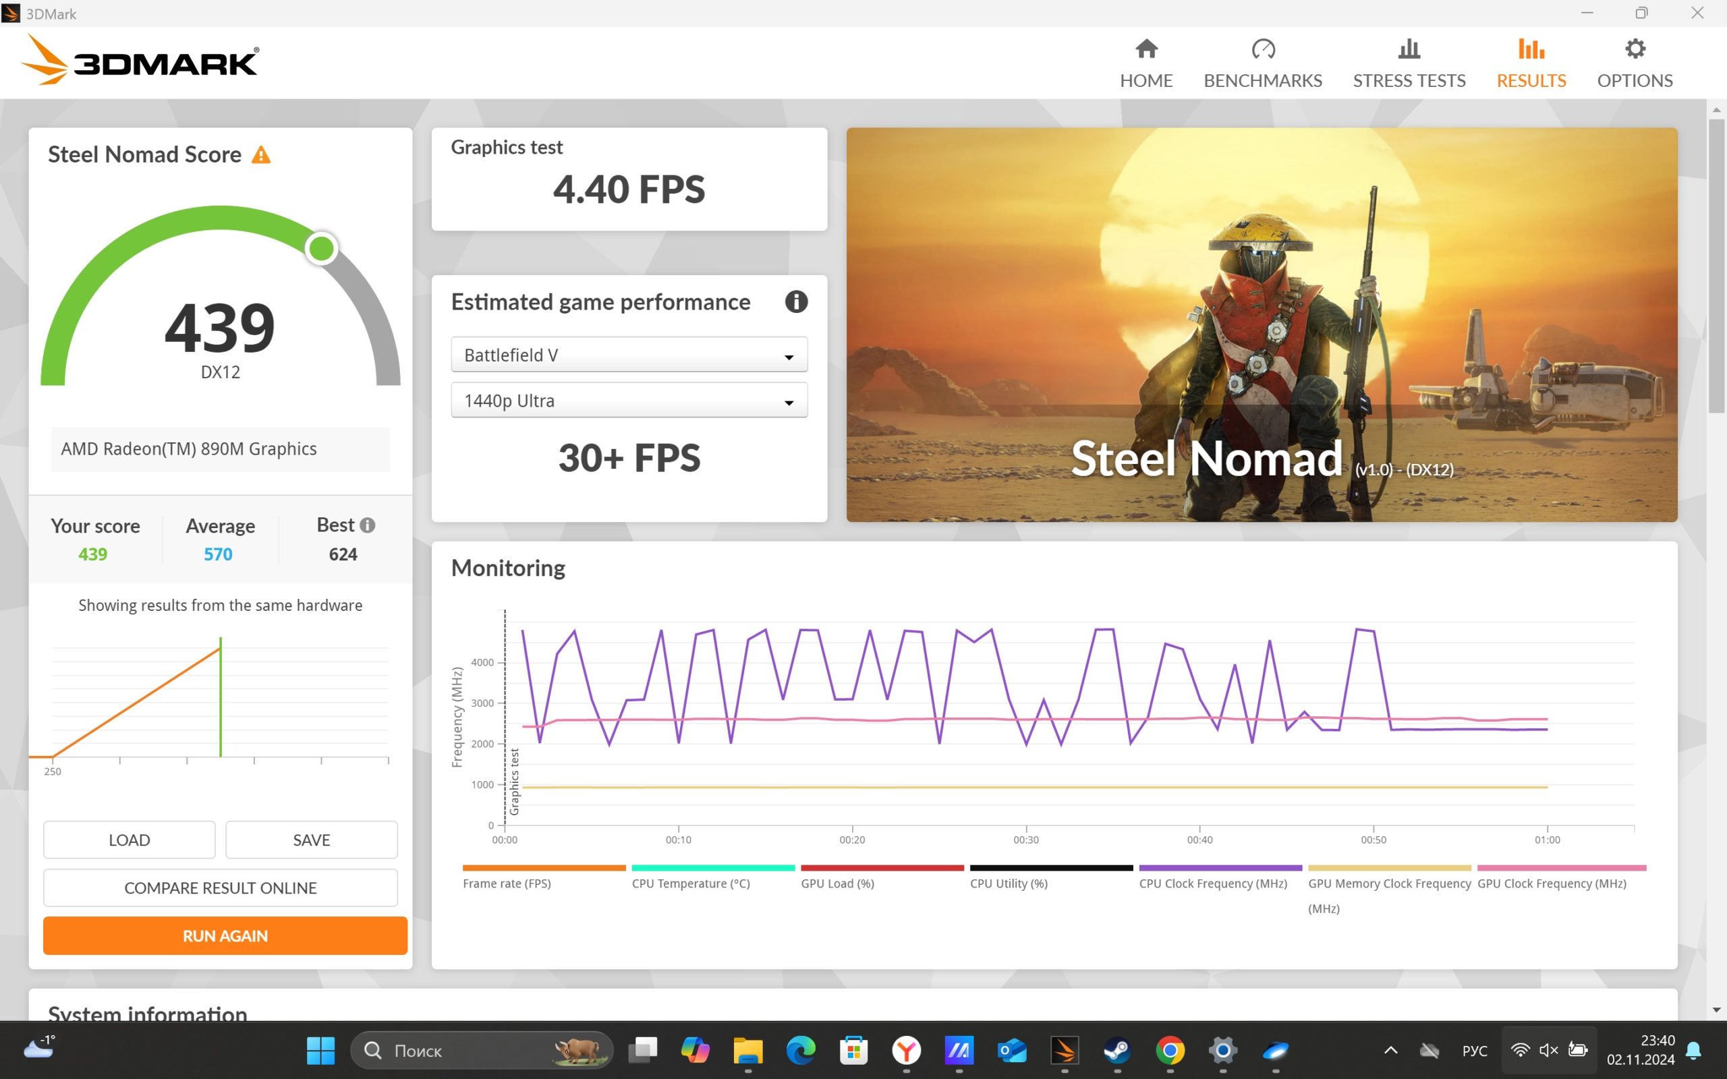Viewport: 1727px width, 1079px height.
Task: Open Microsoft Edge from the taskbar
Action: [x=801, y=1051]
